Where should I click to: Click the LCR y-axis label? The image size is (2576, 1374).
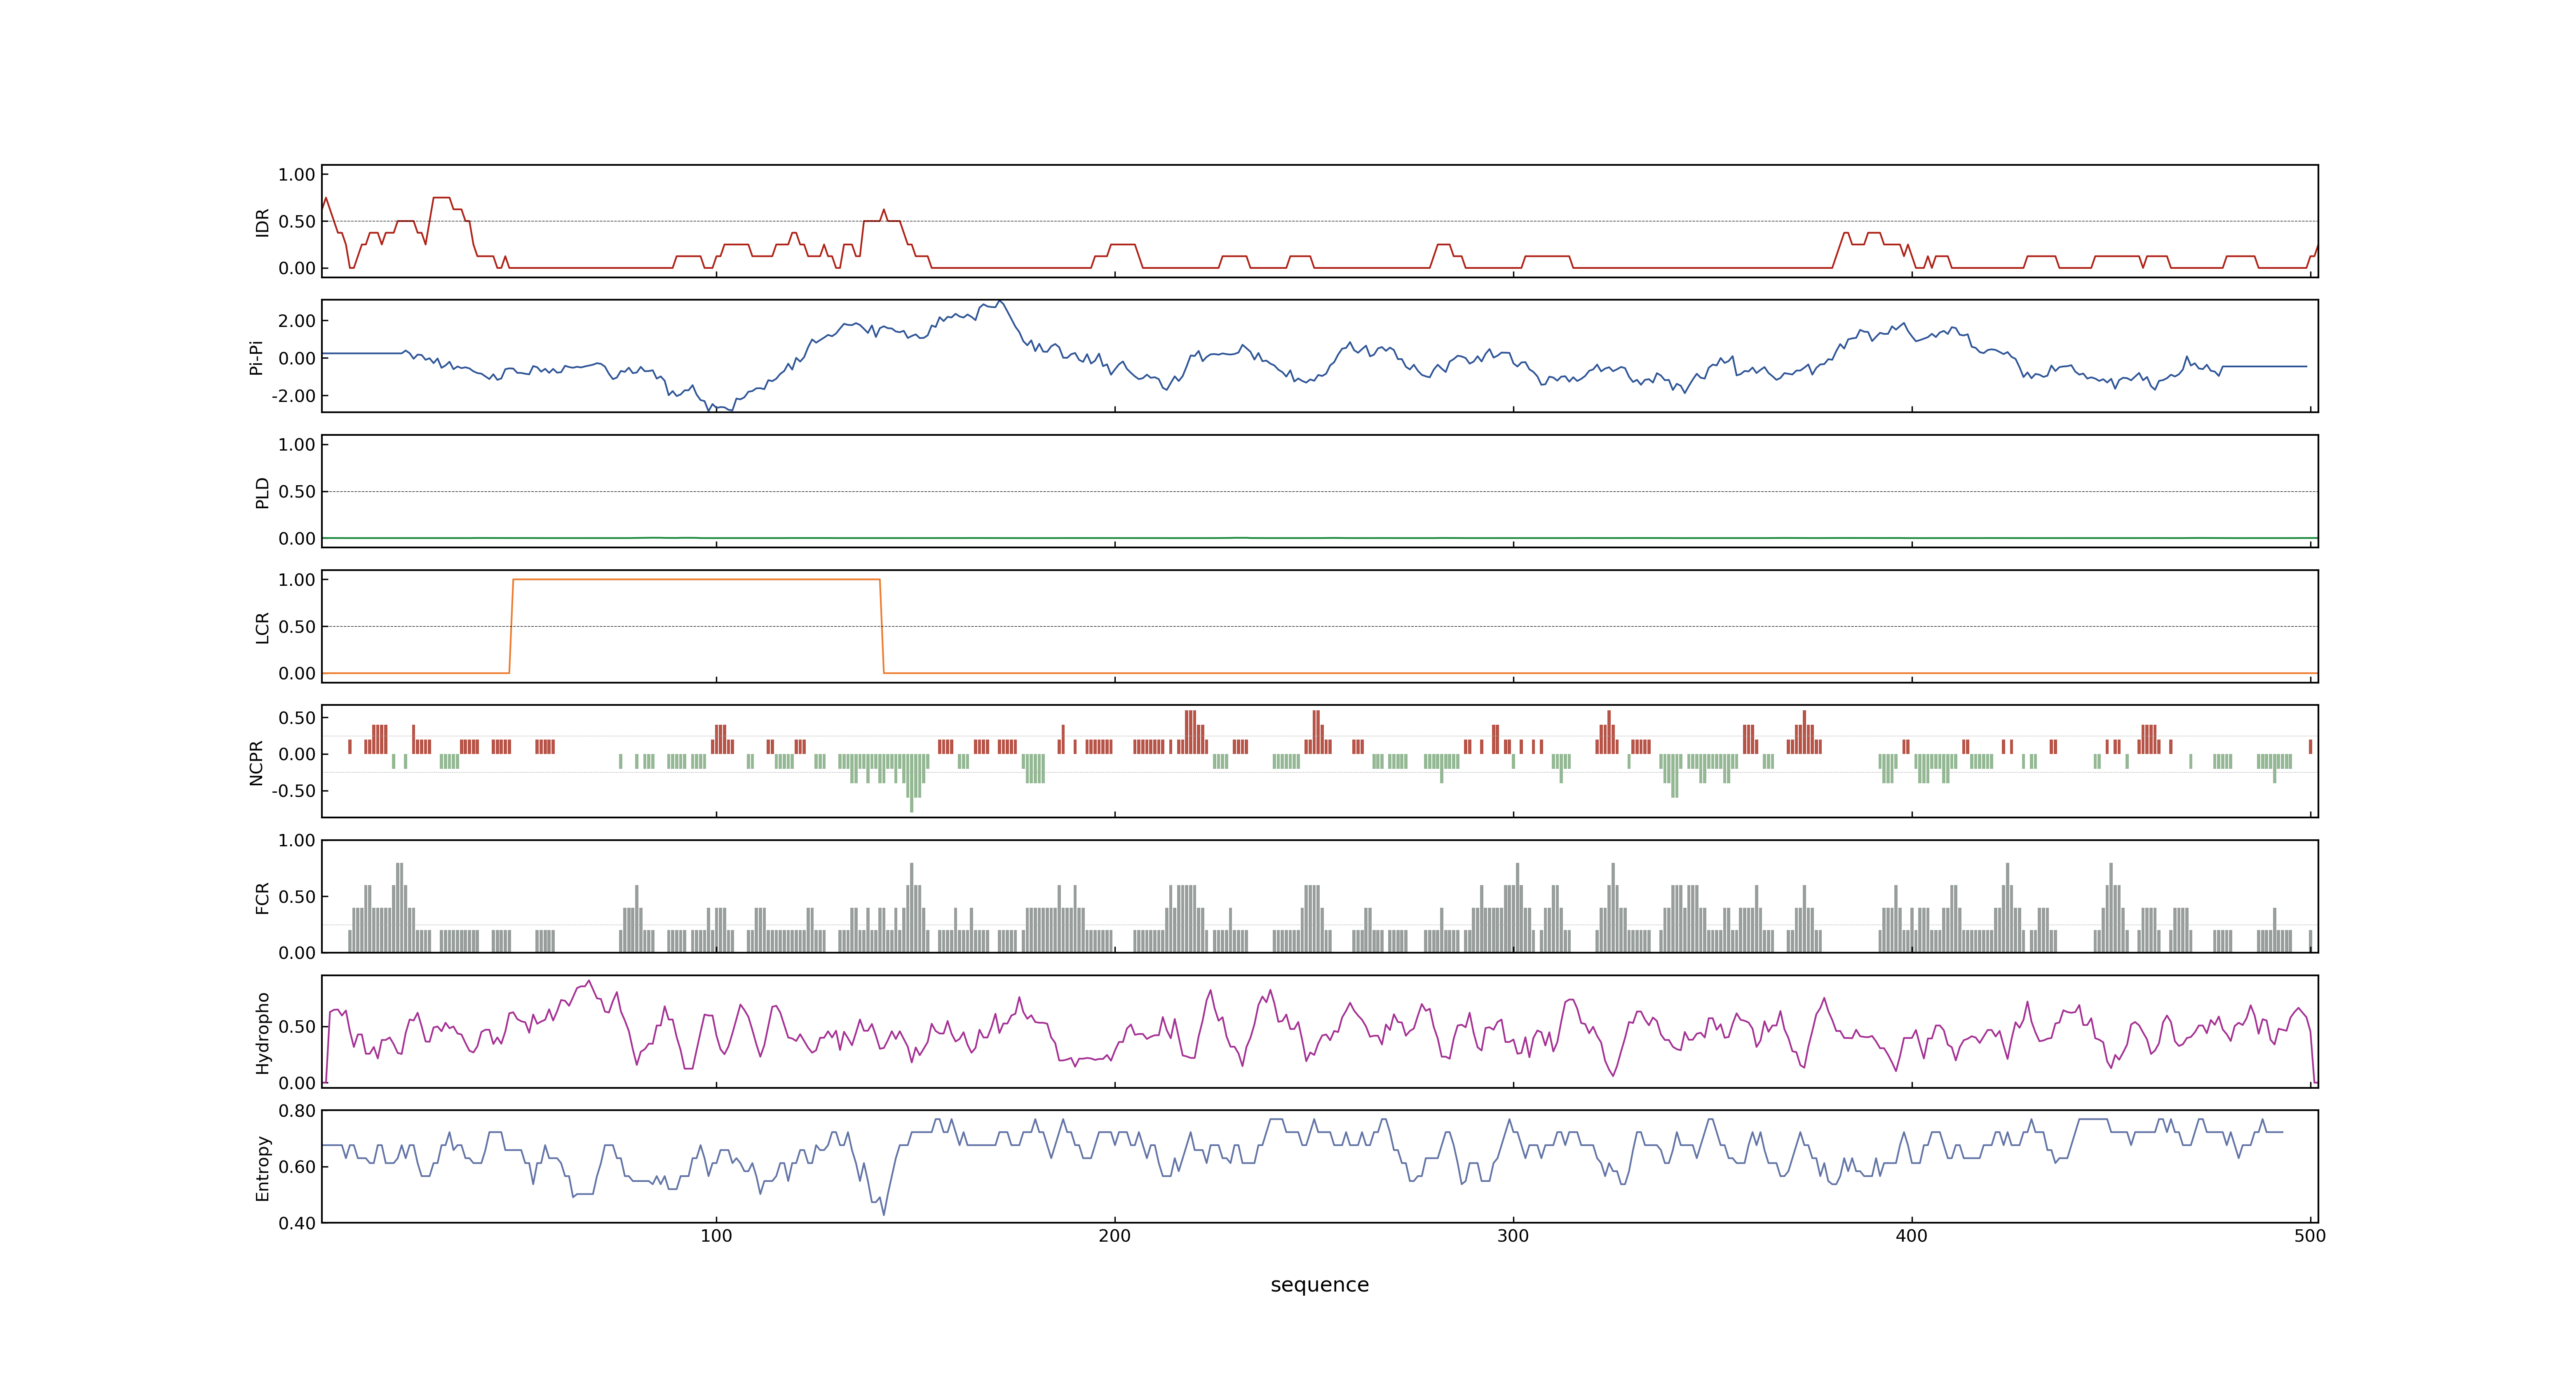[x=262, y=627]
